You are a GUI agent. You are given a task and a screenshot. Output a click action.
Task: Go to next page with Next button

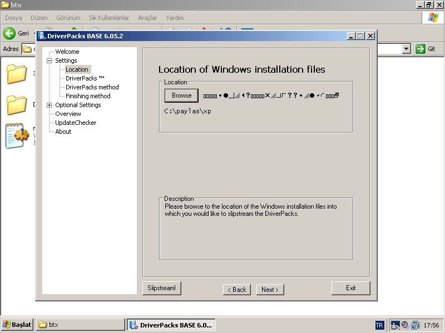click(x=270, y=289)
